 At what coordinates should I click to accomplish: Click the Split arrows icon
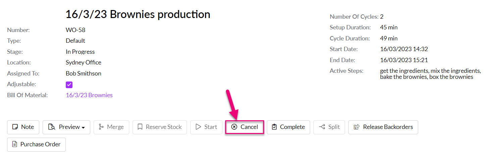[x=322, y=127]
